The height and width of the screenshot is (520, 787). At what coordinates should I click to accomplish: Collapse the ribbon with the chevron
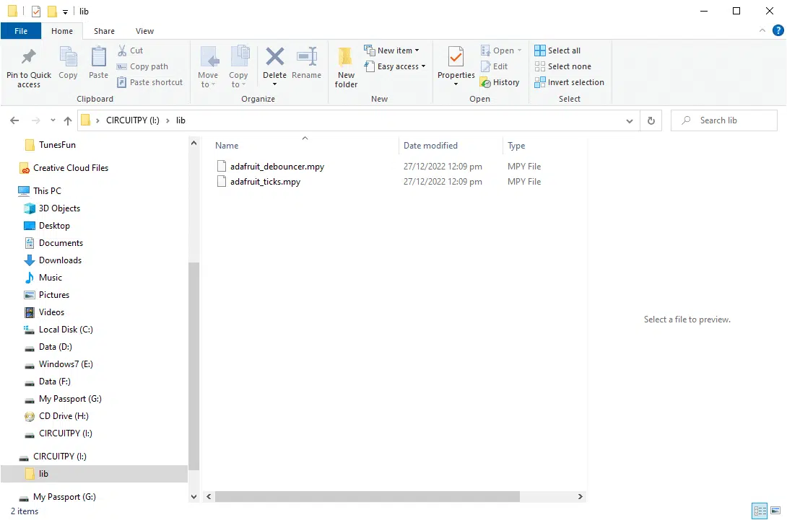(x=762, y=30)
